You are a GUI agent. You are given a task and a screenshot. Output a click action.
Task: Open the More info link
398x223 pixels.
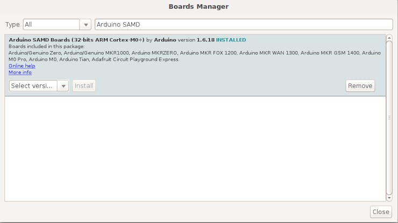(20, 73)
